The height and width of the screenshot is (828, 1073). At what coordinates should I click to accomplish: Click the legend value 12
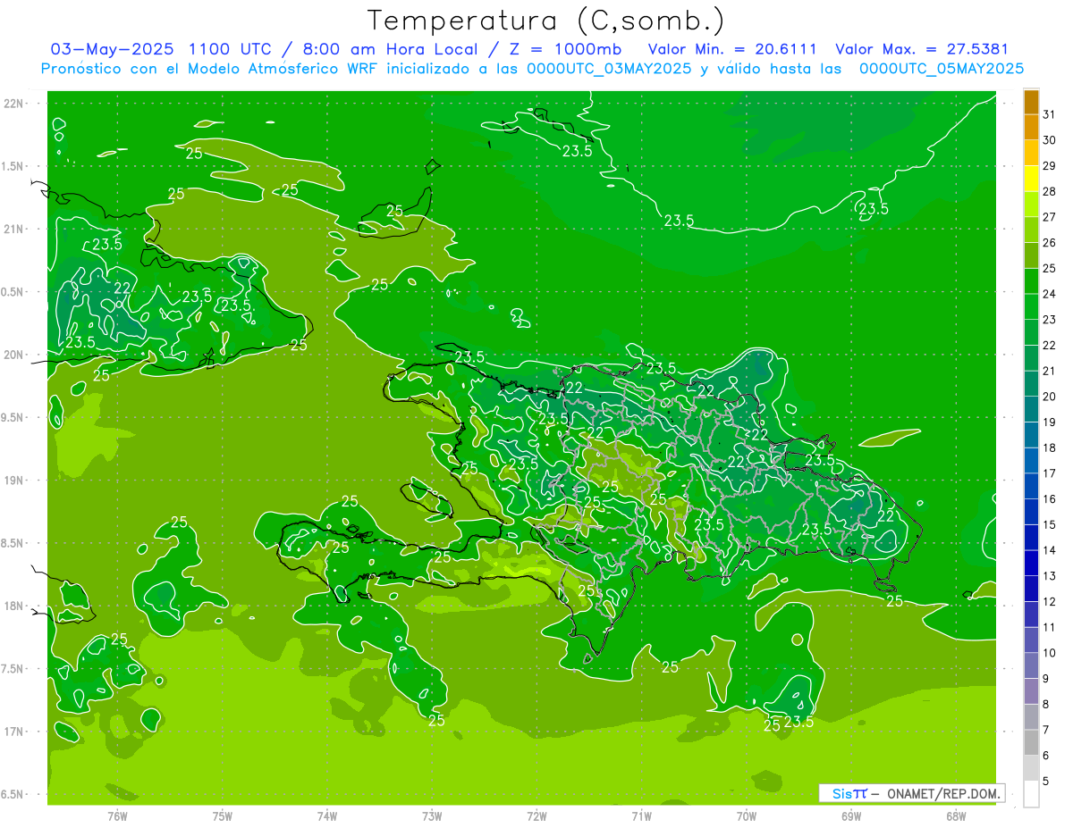click(x=1049, y=602)
